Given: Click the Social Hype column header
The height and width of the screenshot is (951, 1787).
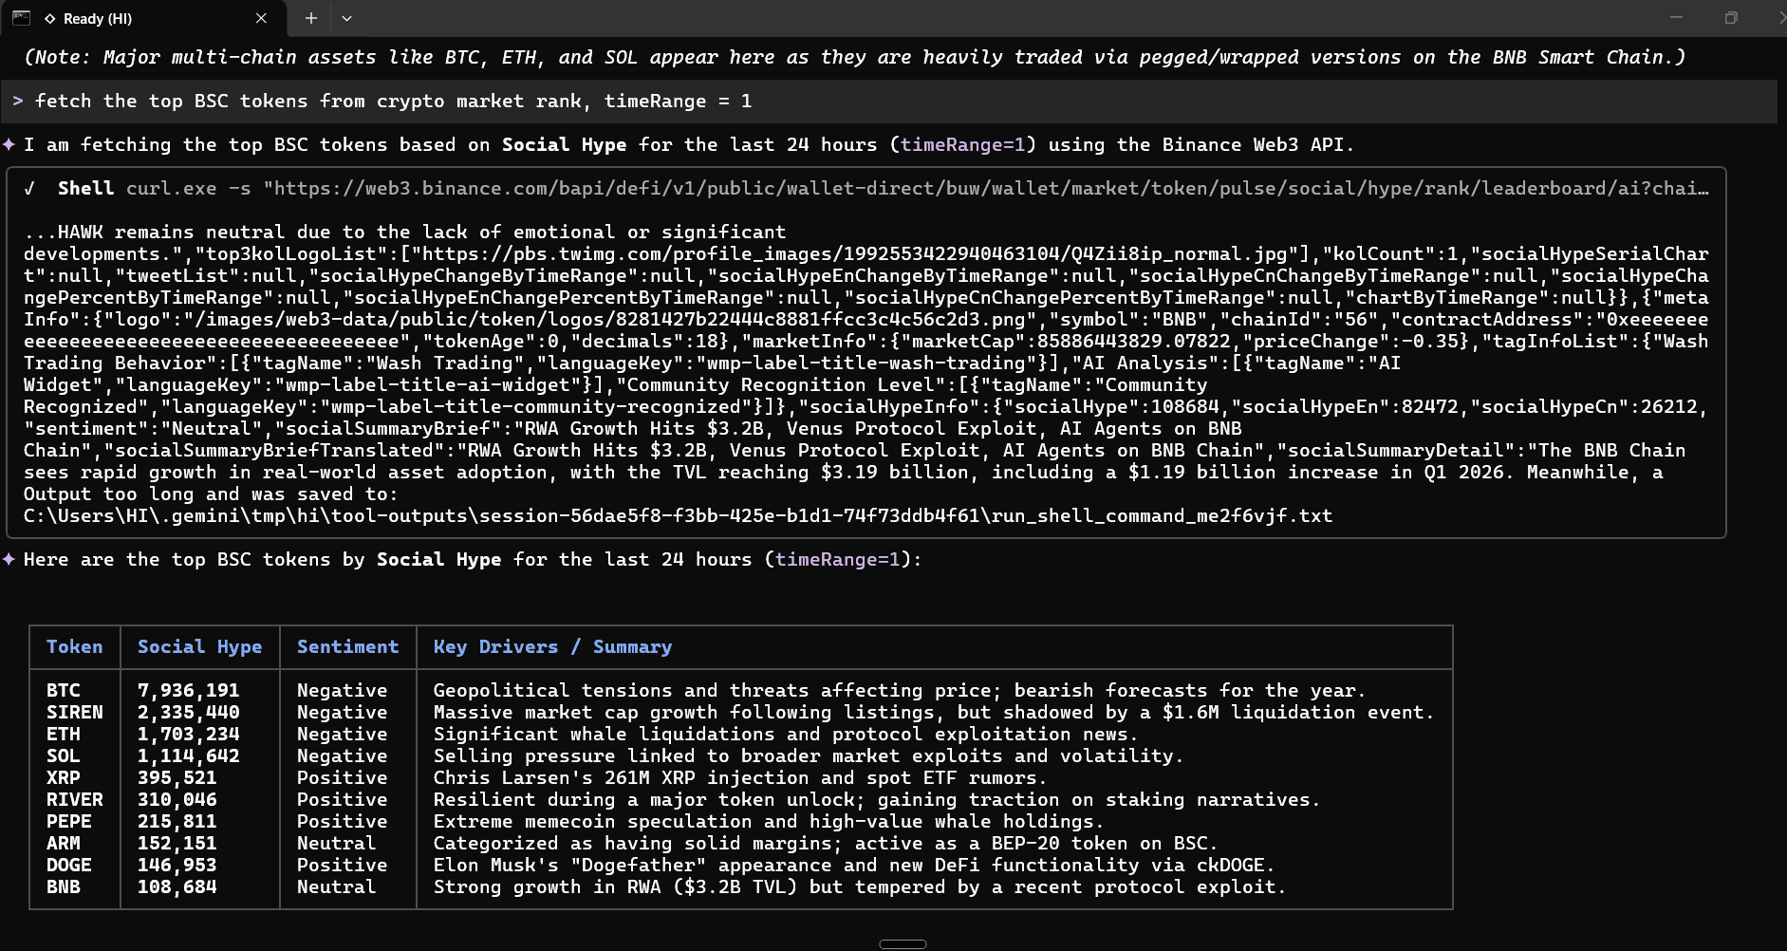Looking at the screenshot, I should [x=199, y=646].
